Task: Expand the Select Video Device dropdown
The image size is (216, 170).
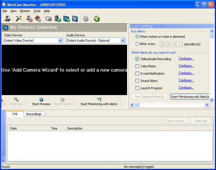Action: [x=60, y=40]
